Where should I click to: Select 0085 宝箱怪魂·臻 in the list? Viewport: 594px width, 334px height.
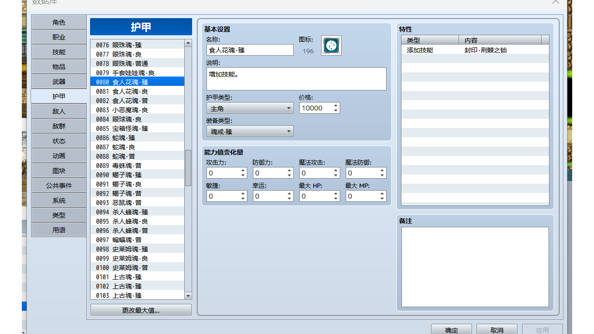point(137,128)
